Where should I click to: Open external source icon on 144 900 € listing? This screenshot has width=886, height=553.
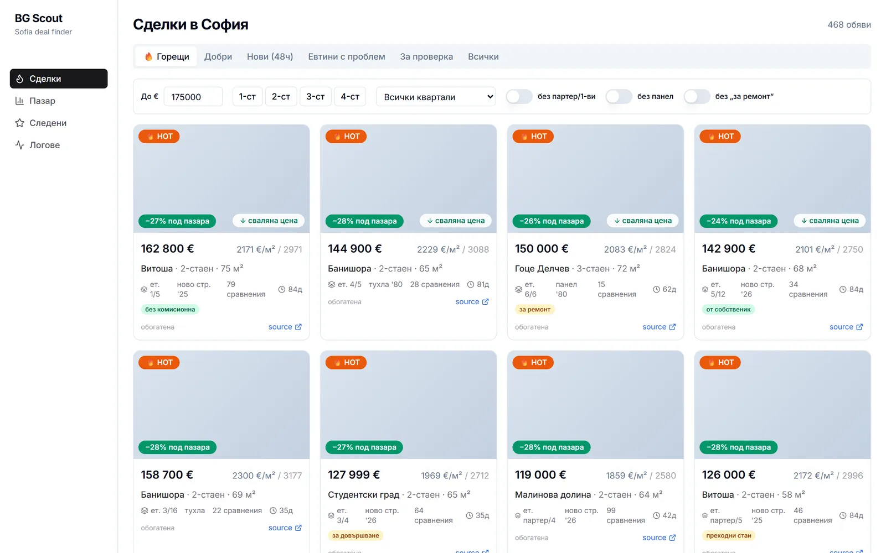coord(486,301)
